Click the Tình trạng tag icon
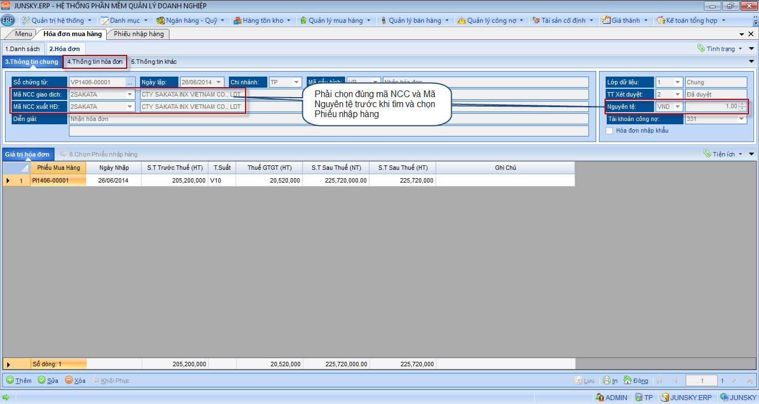The width and height of the screenshot is (759, 404). click(701, 48)
